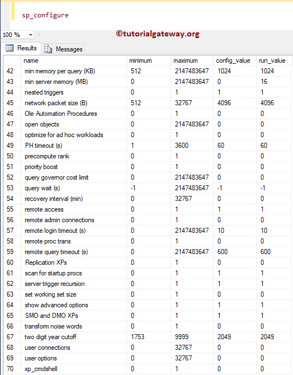Open the Results tab

21,48
